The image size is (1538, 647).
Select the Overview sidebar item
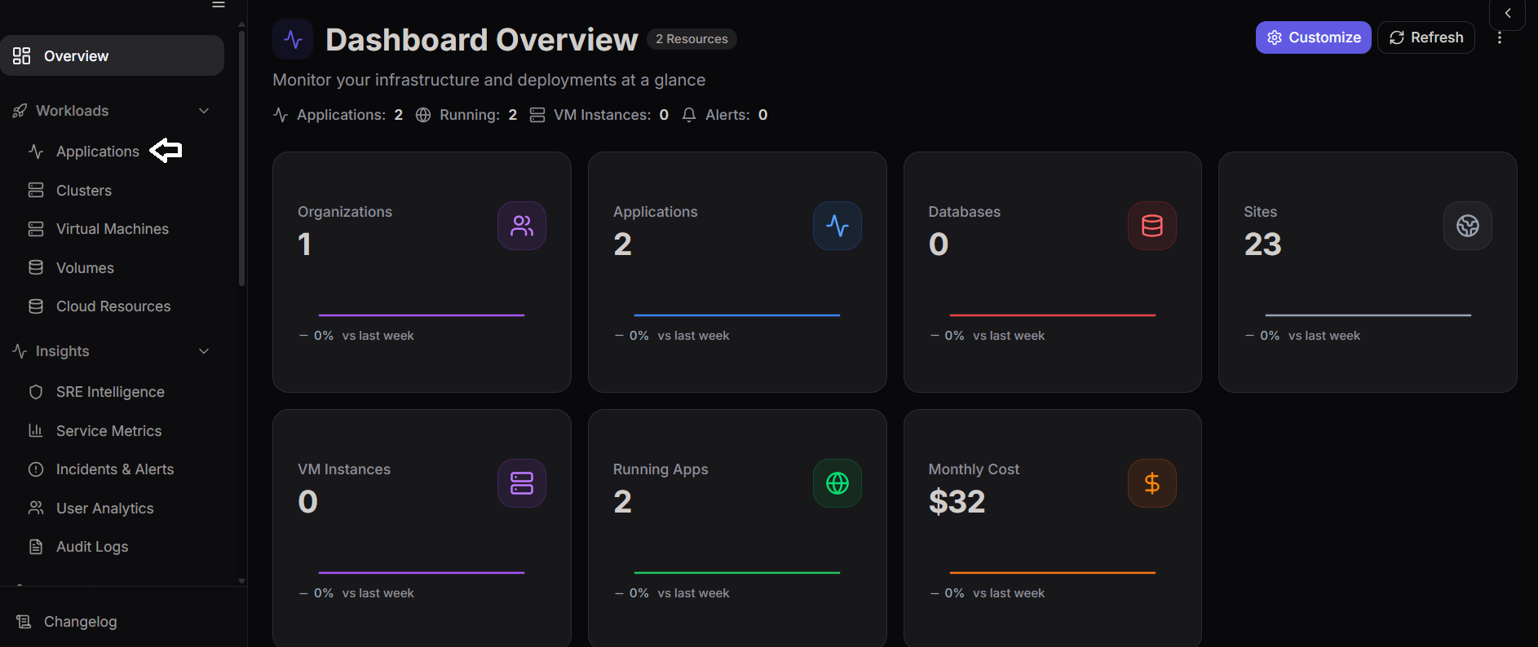click(113, 55)
